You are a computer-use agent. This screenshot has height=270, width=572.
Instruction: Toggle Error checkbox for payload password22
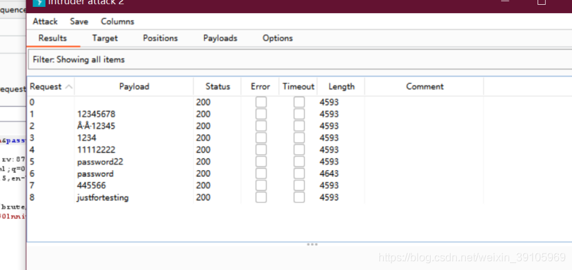tap(261, 161)
